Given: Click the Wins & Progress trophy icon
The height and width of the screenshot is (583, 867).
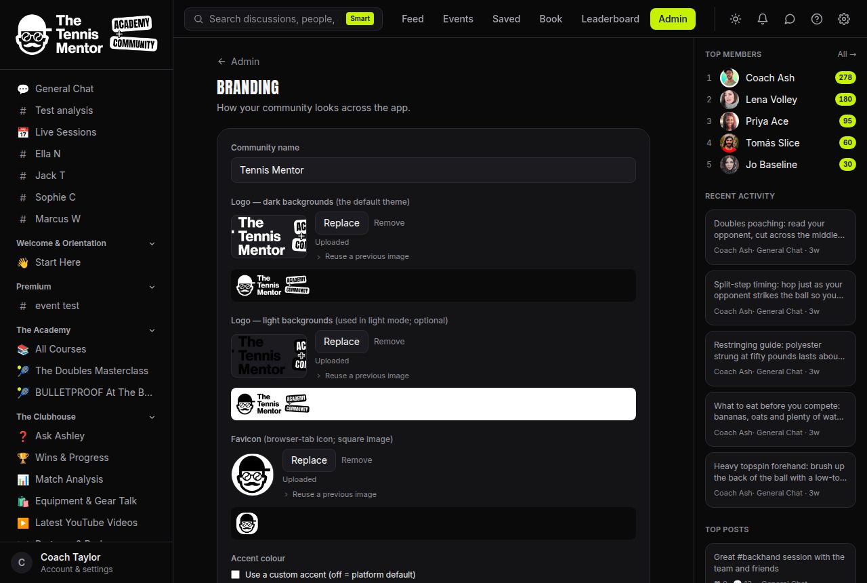Looking at the screenshot, I should pyautogui.click(x=23, y=458).
